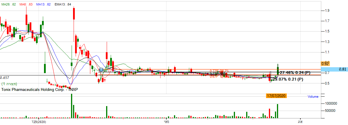Click the 0.657 horizontal line label

pyautogui.click(x=4, y=78)
